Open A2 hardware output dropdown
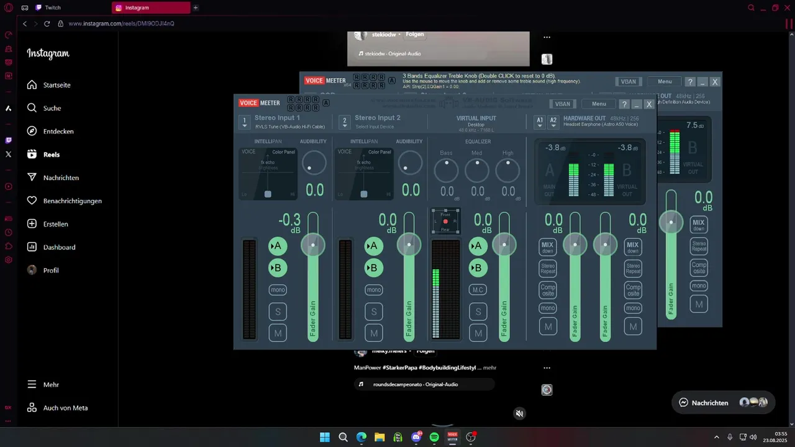 pyautogui.click(x=553, y=122)
